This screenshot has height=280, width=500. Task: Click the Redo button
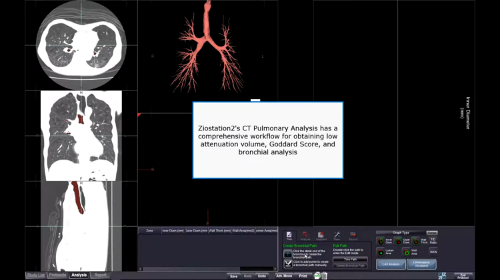point(247,276)
